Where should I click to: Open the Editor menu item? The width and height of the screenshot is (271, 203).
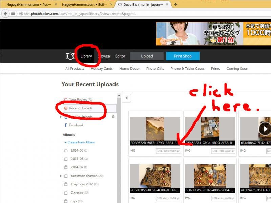[120, 56]
